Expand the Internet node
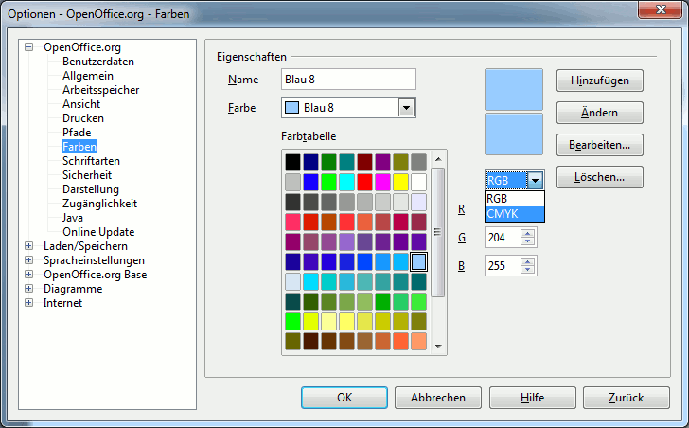The image size is (689, 428). (x=29, y=303)
